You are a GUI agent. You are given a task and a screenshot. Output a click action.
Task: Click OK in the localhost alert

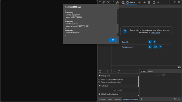(x=113, y=40)
